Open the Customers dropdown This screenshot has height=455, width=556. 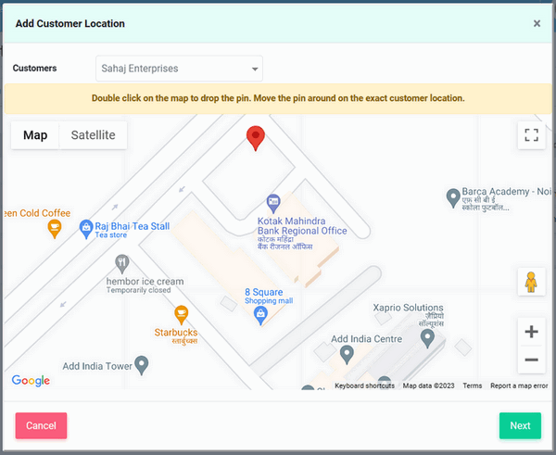(179, 69)
